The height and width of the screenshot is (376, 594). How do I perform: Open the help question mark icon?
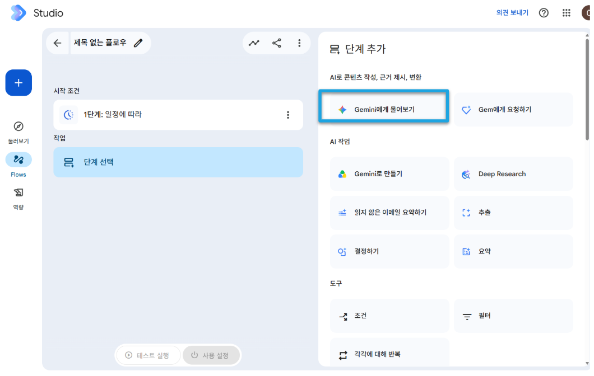click(544, 13)
